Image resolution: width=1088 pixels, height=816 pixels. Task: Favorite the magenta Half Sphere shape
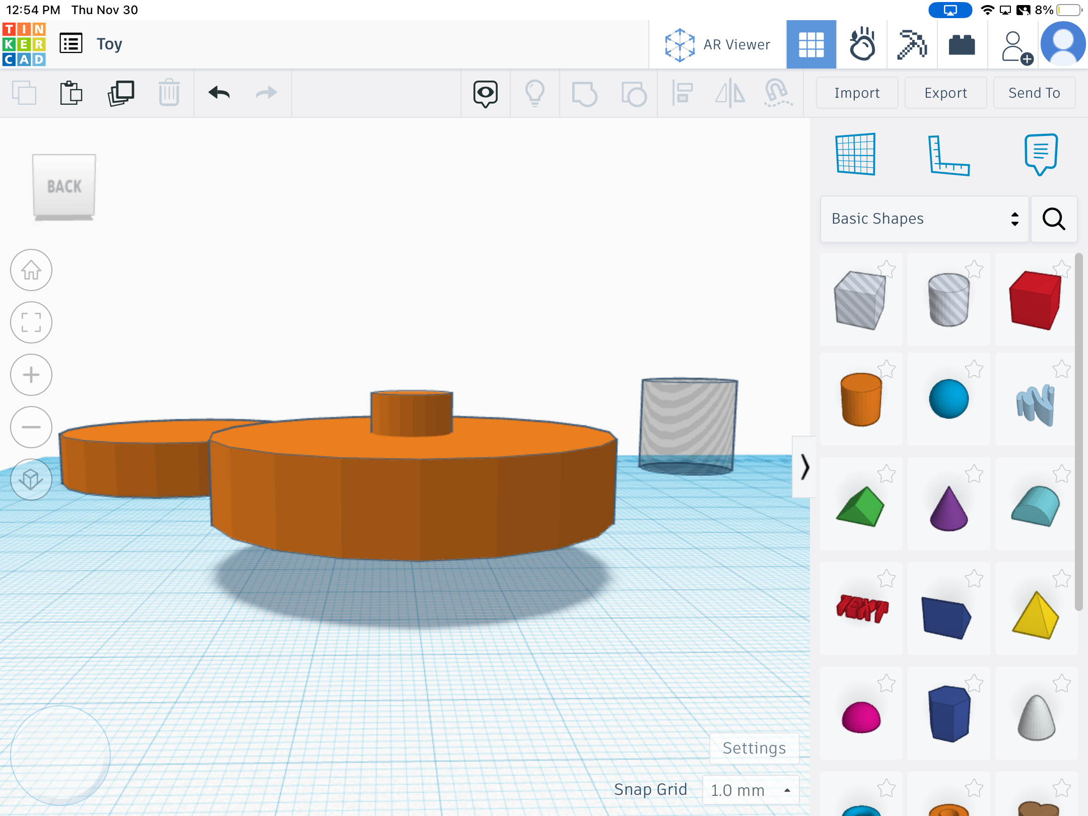click(887, 684)
